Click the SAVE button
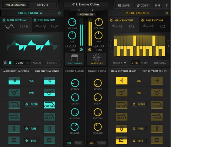223x147 pixels. coord(123,5)
